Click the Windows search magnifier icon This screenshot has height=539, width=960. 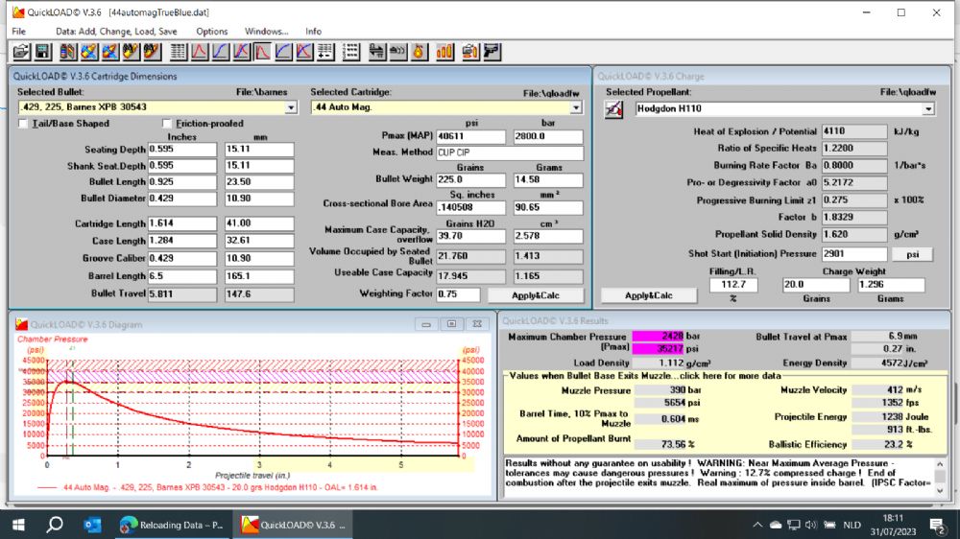click(x=55, y=525)
